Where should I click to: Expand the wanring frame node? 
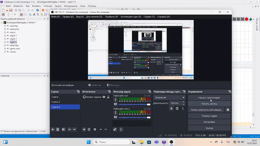(x=5, y=26)
